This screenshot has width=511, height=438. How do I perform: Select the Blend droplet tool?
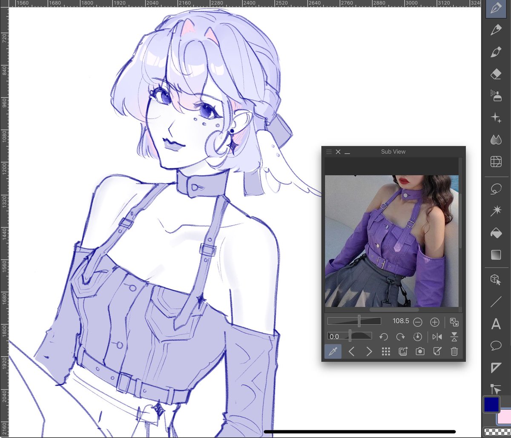pyautogui.click(x=496, y=139)
